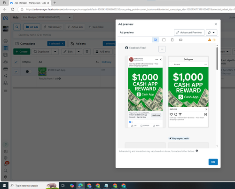Click the Meta logo icon
Screen dimensions: 235x189
coord(6,18)
